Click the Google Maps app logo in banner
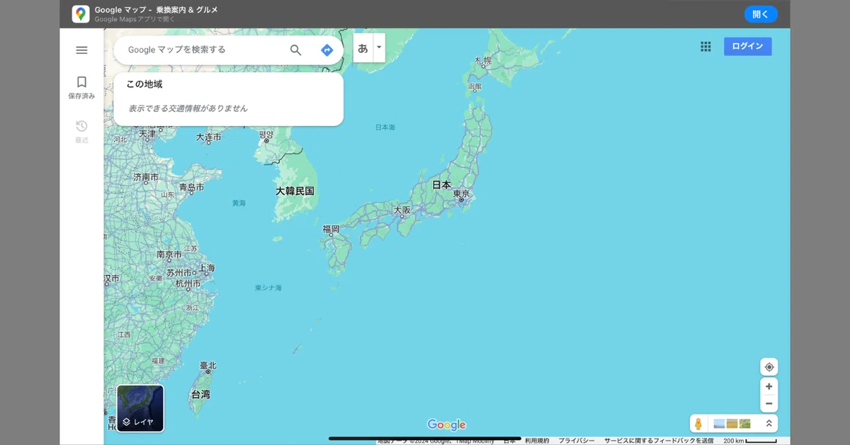Image resolution: width=850 pixels, height=445 pixels. coord(81,14)
